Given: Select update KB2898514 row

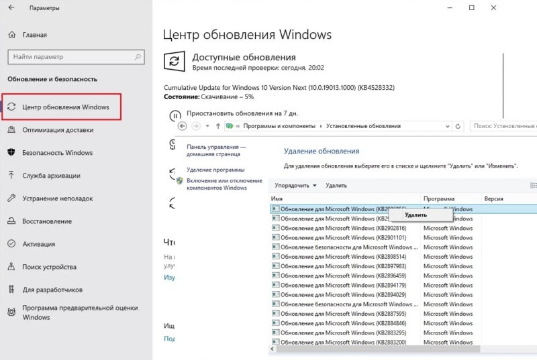Looking at the screenshot, I should pyautogui.click(x=404, y=257).
